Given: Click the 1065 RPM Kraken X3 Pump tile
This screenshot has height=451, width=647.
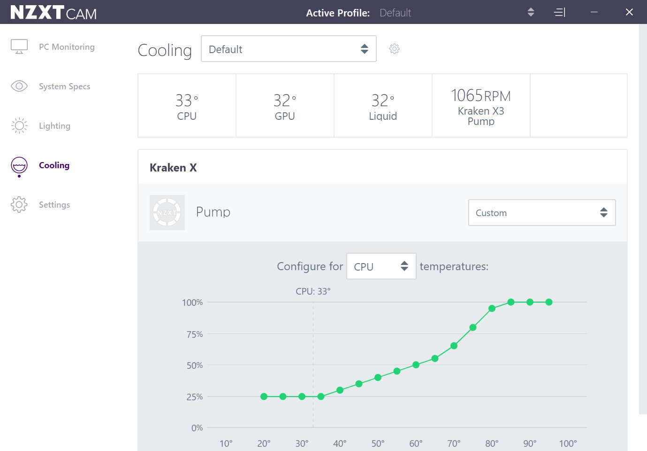Looking at the screenshot, I should click(x=481, y=106).
